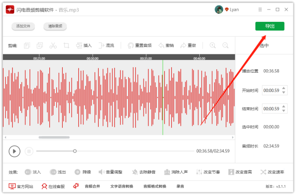Click the 添加文件 add file button
The height and width of the screenshot is (195, 296).
click(23, 26)
